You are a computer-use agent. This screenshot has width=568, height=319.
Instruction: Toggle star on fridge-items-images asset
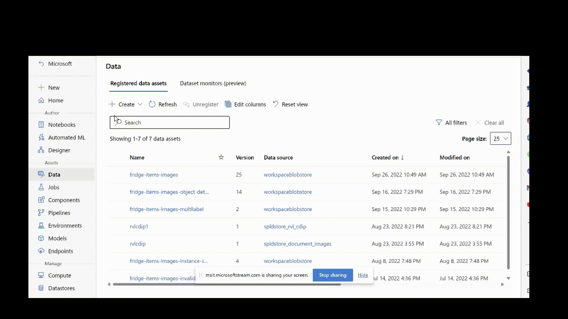click(221, 175)
